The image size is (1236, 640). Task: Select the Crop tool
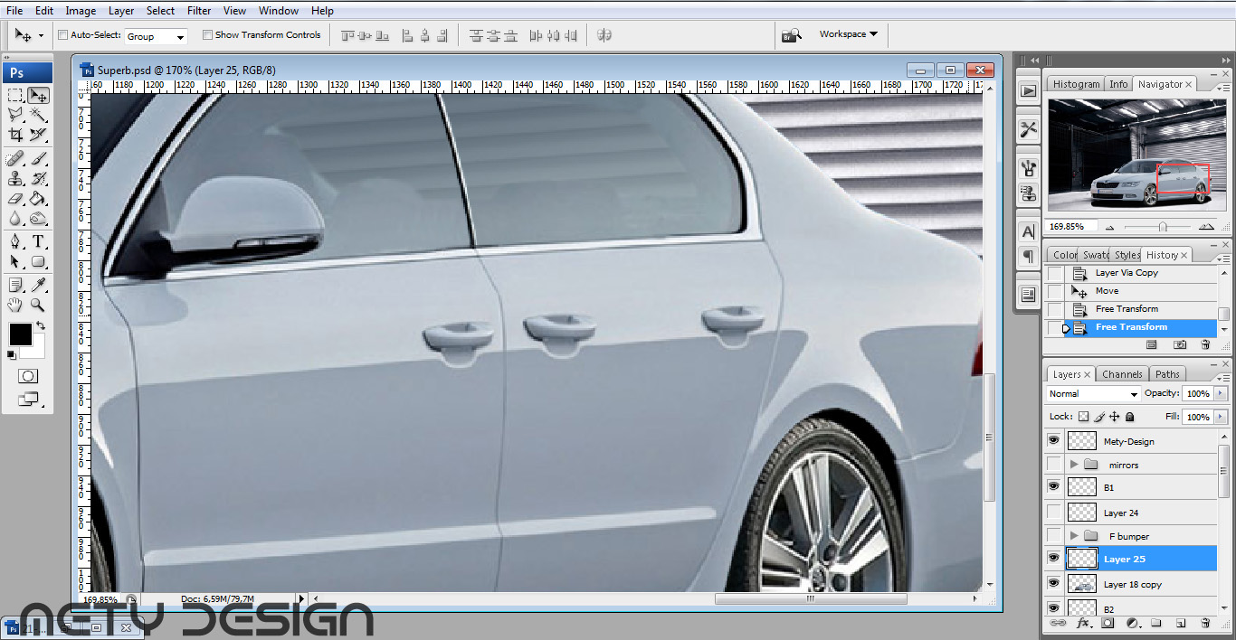15,135
